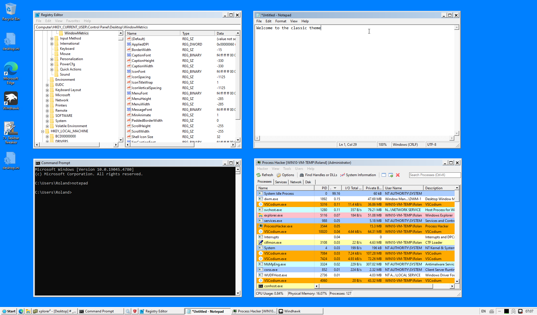Open the Recycle Bin
This screenshot has height=315, width=537.
[11, 10]
